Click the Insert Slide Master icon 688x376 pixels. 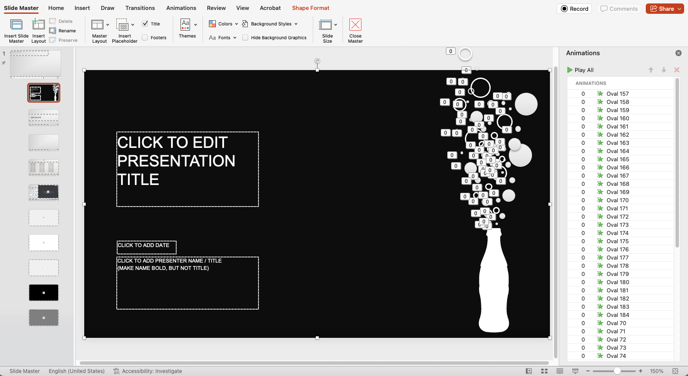[x=16, y=25]
